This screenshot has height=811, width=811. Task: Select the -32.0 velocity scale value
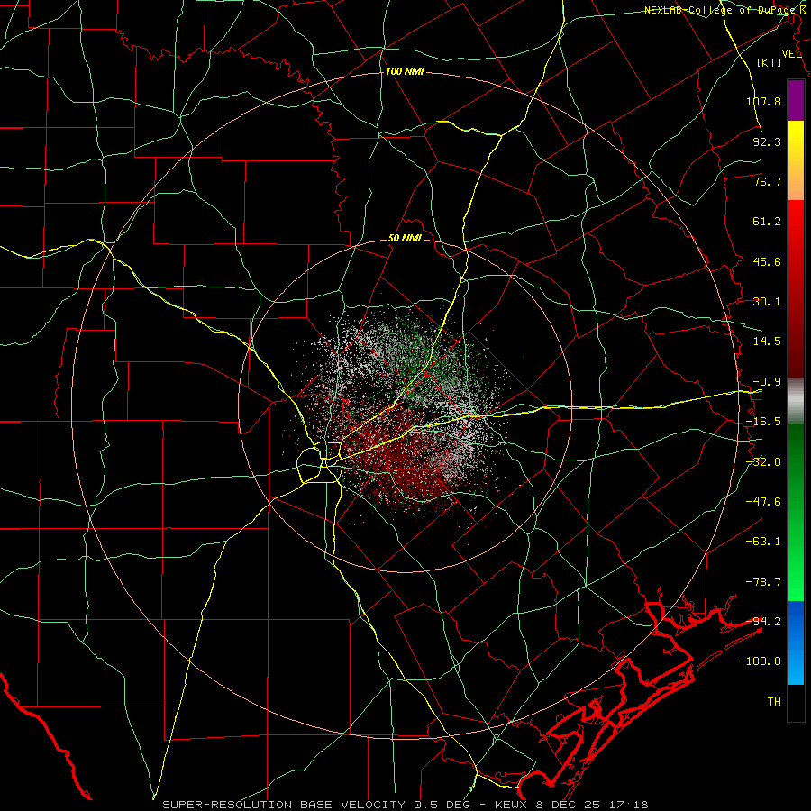(x=763, y=462)
